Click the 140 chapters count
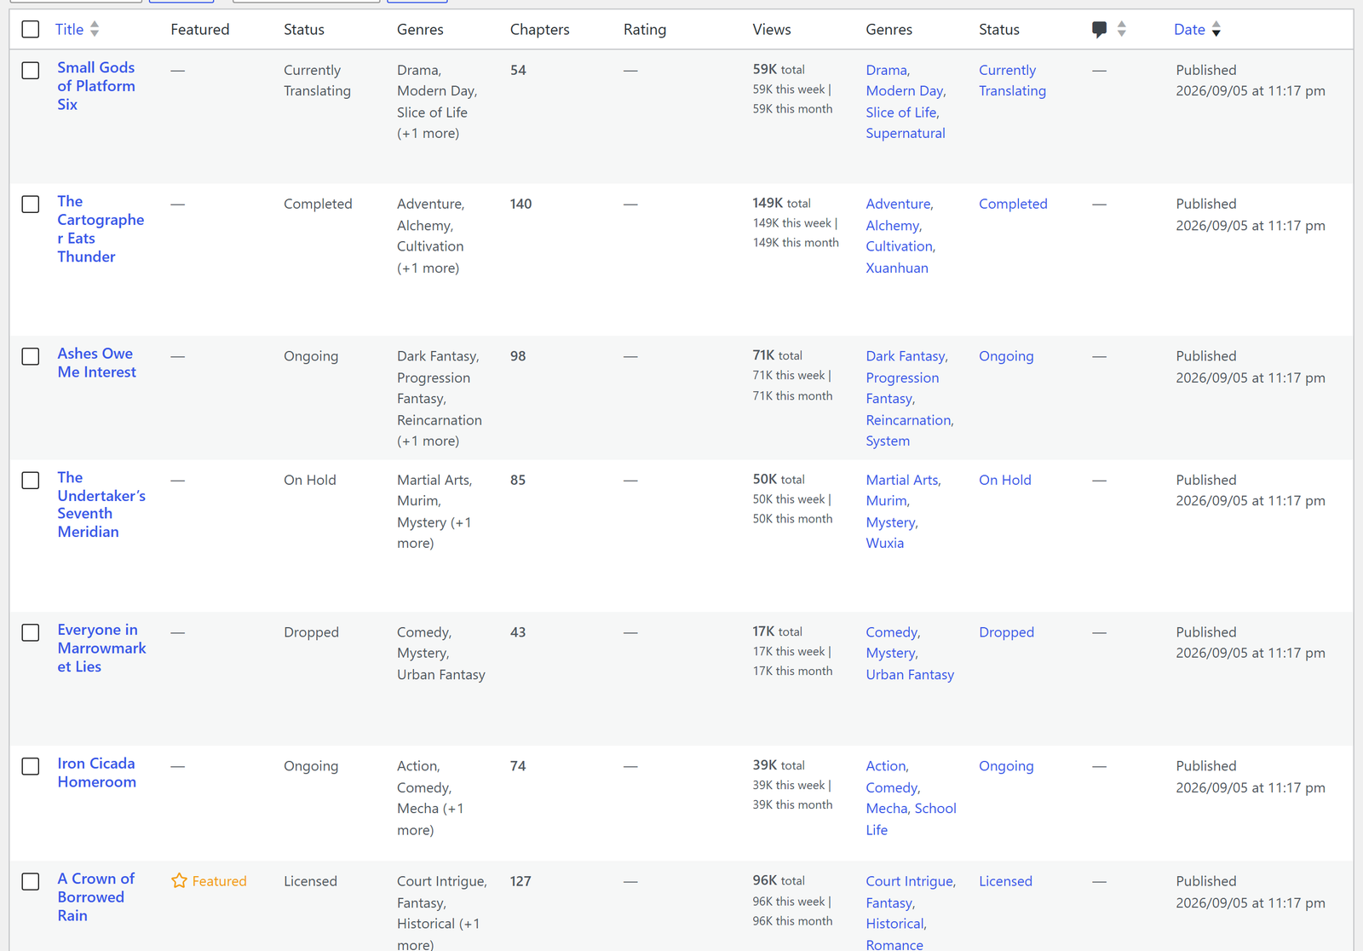 click(x=520, y=204)
